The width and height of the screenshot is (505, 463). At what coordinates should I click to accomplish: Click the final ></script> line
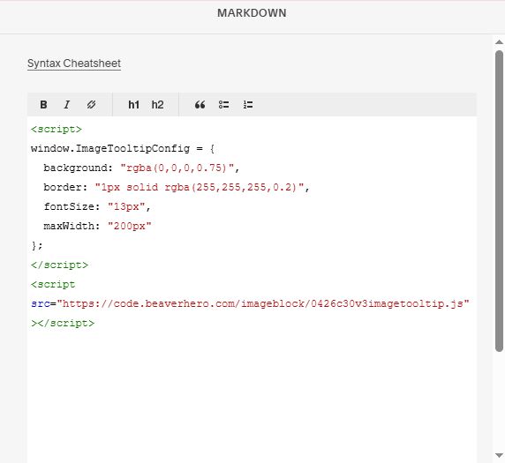click(63, 323)
